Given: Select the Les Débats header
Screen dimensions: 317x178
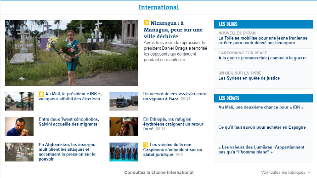Looking at the screenshot, I should click(x=263, y=98).
